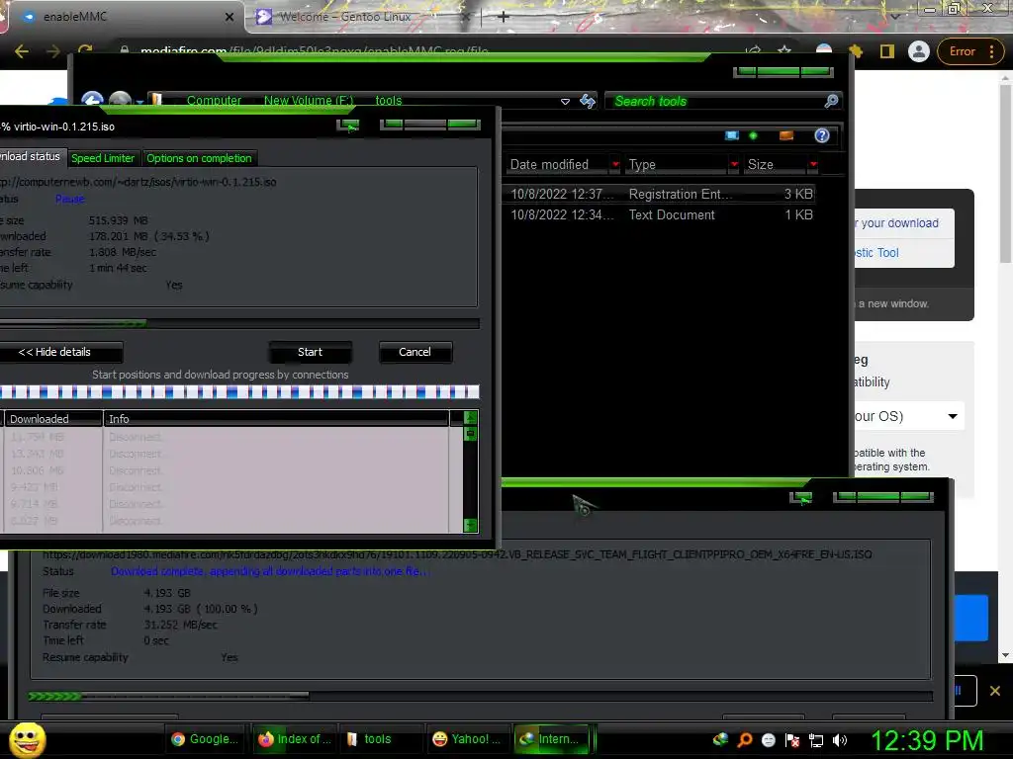Open the address bar history dropdown arrow
Viewport: 1013px width, 759px height.
point(565,102)
